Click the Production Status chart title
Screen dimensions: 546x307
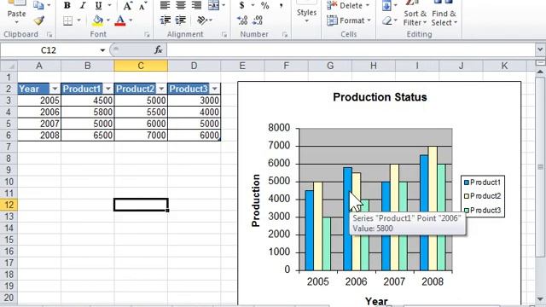click(380, 97)
